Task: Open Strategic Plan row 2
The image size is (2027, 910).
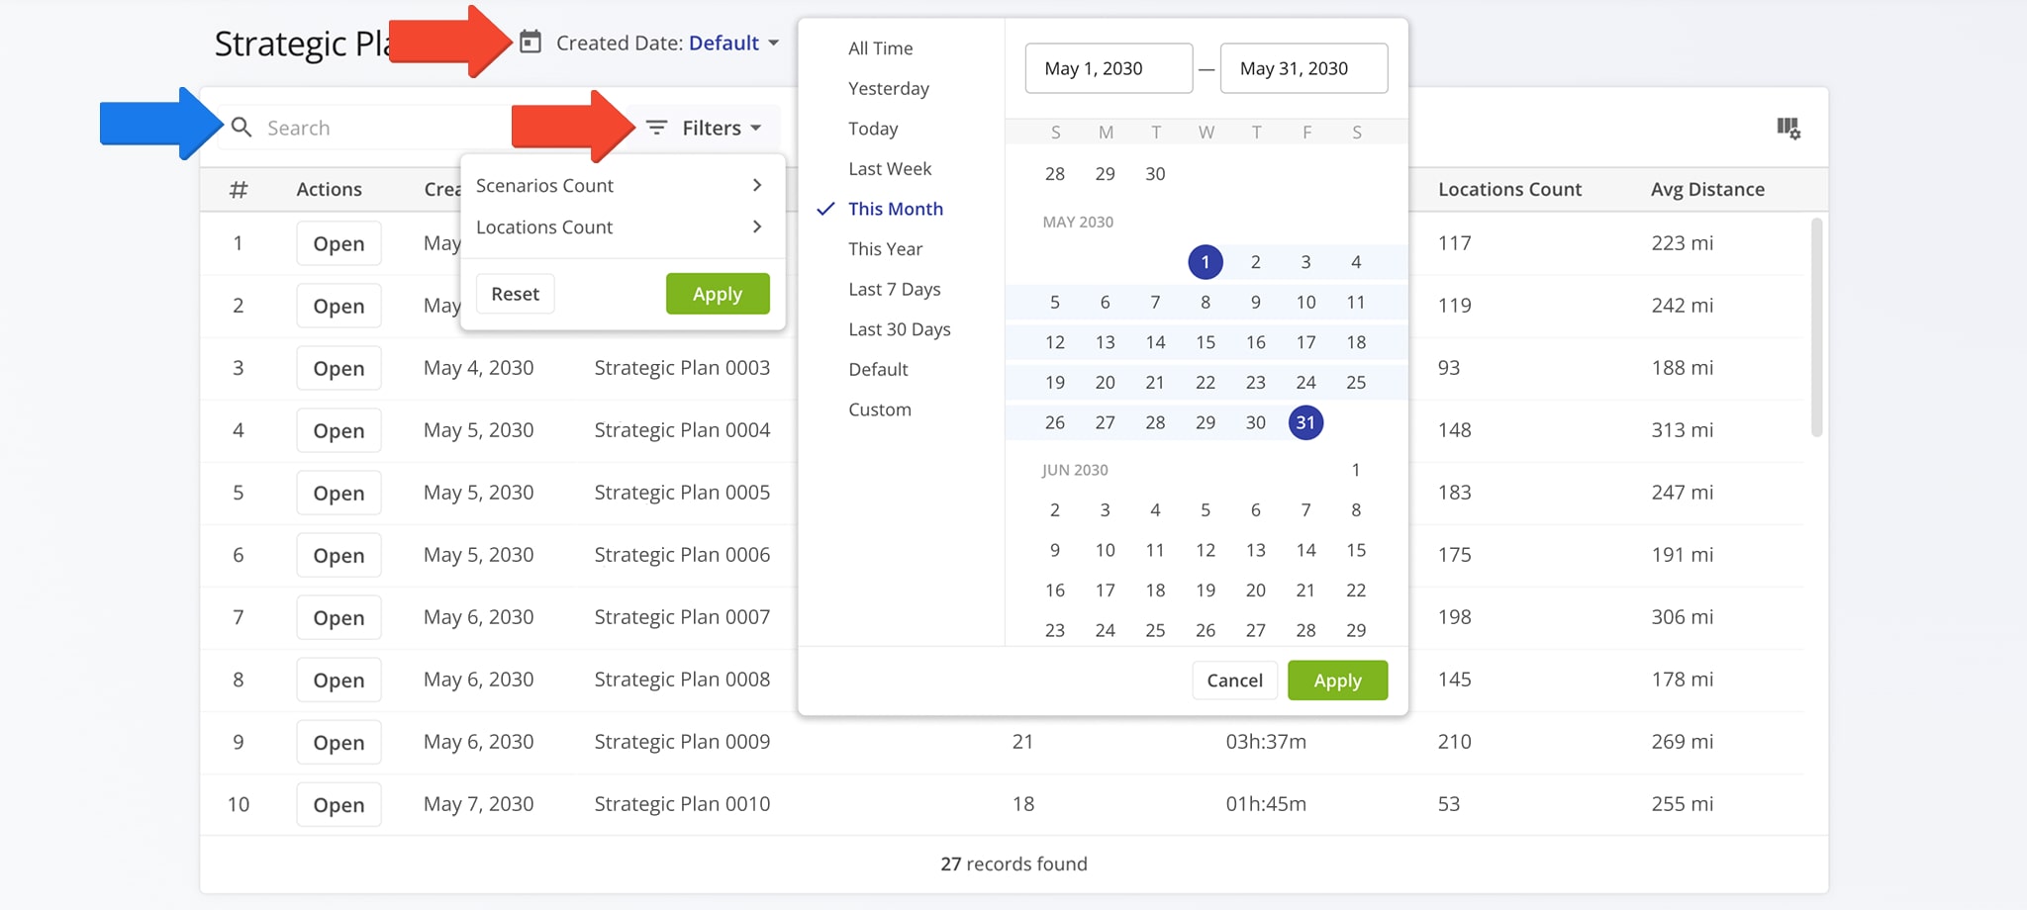Action: (x=338, y=306)
